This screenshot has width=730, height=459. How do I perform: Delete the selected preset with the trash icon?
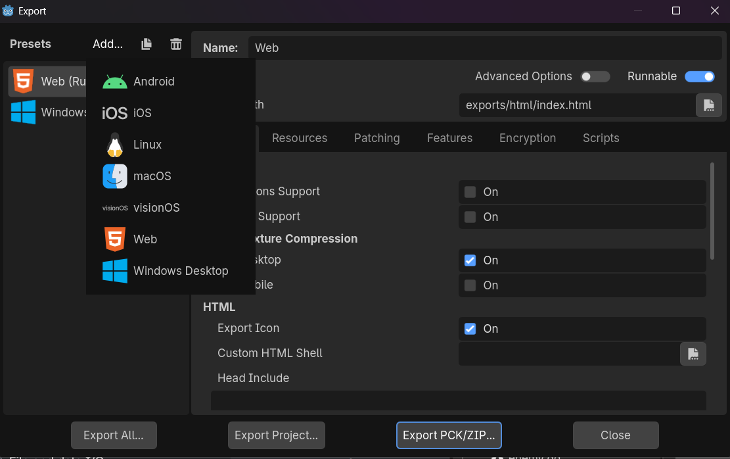176,44
